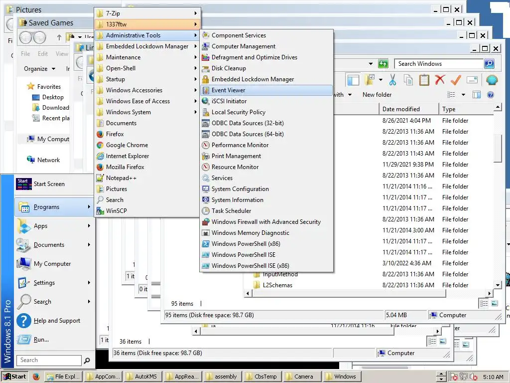Click the System Information icon
510x383 pixels.
point(205,200)
